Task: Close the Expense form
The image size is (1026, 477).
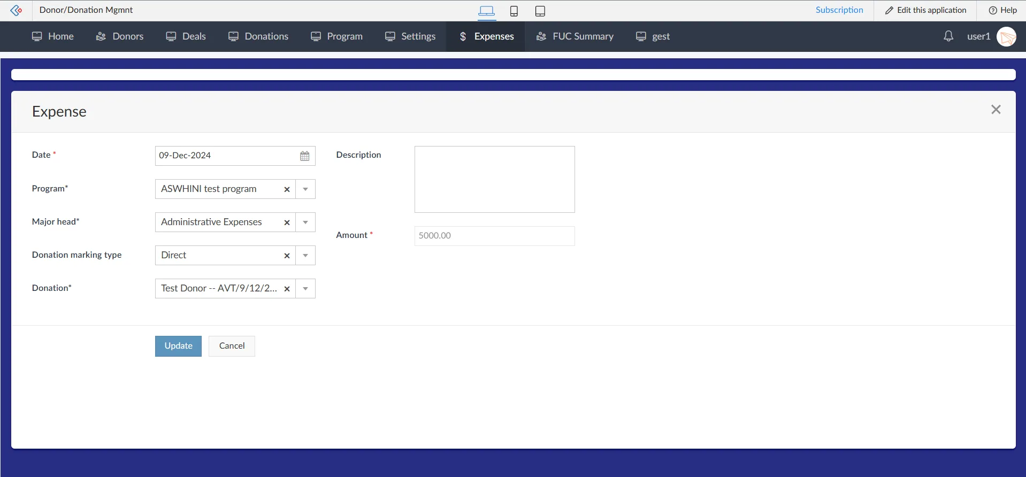Action: coord(996,110)
